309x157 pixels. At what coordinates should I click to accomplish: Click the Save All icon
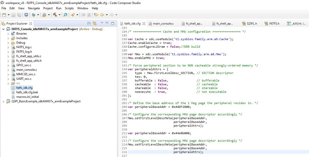pos(19,15)
